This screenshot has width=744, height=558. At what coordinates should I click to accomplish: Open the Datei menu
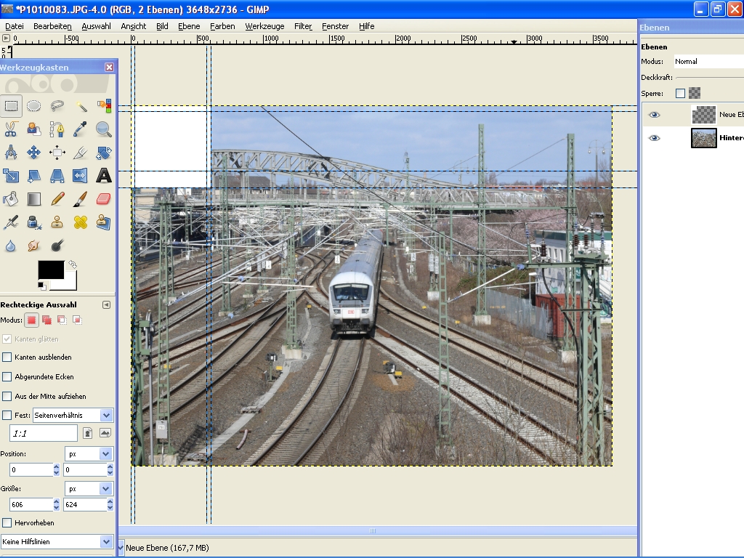tap(15, 26)
